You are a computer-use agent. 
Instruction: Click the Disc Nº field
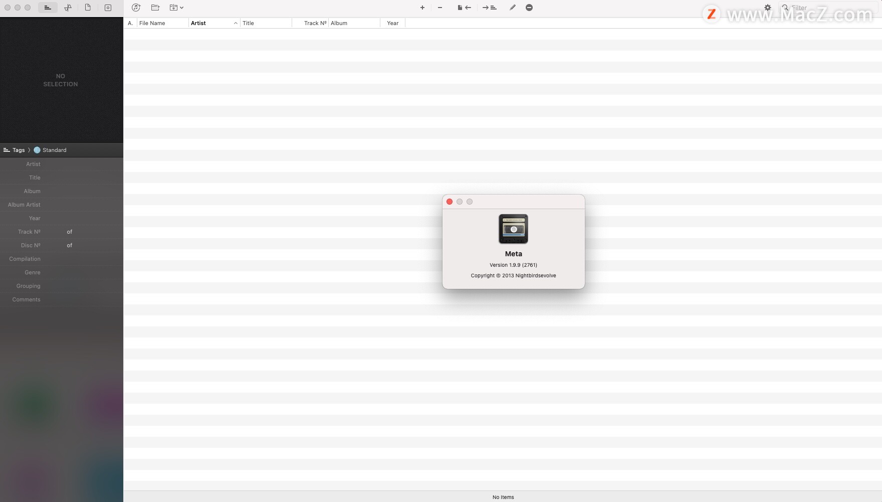coord(62,245)
